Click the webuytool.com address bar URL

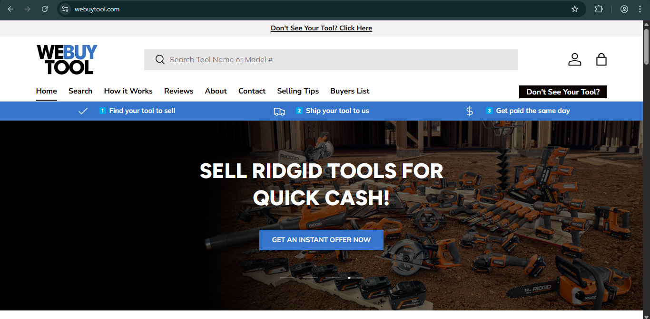[97, 9]
